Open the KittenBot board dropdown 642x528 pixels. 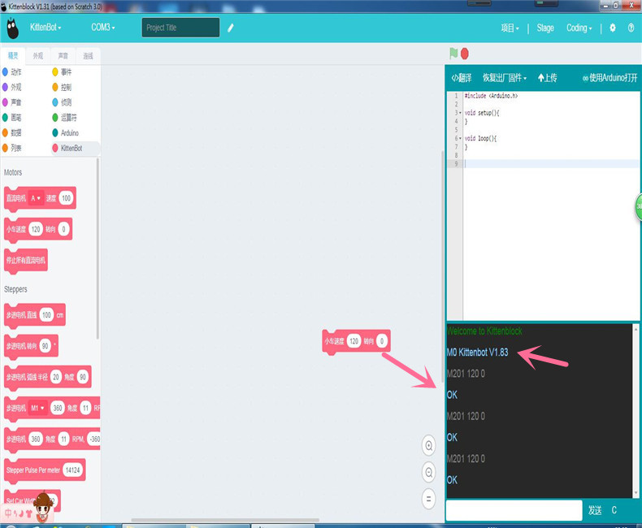tap(46, 28)
